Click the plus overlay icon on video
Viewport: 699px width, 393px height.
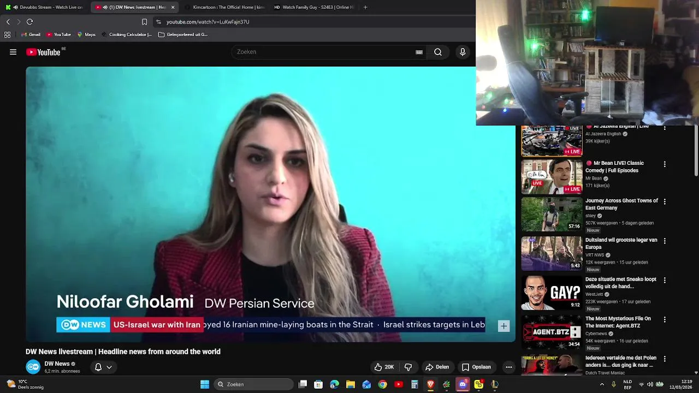click(503, 326)
